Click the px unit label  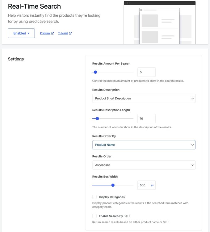[152, 185]
